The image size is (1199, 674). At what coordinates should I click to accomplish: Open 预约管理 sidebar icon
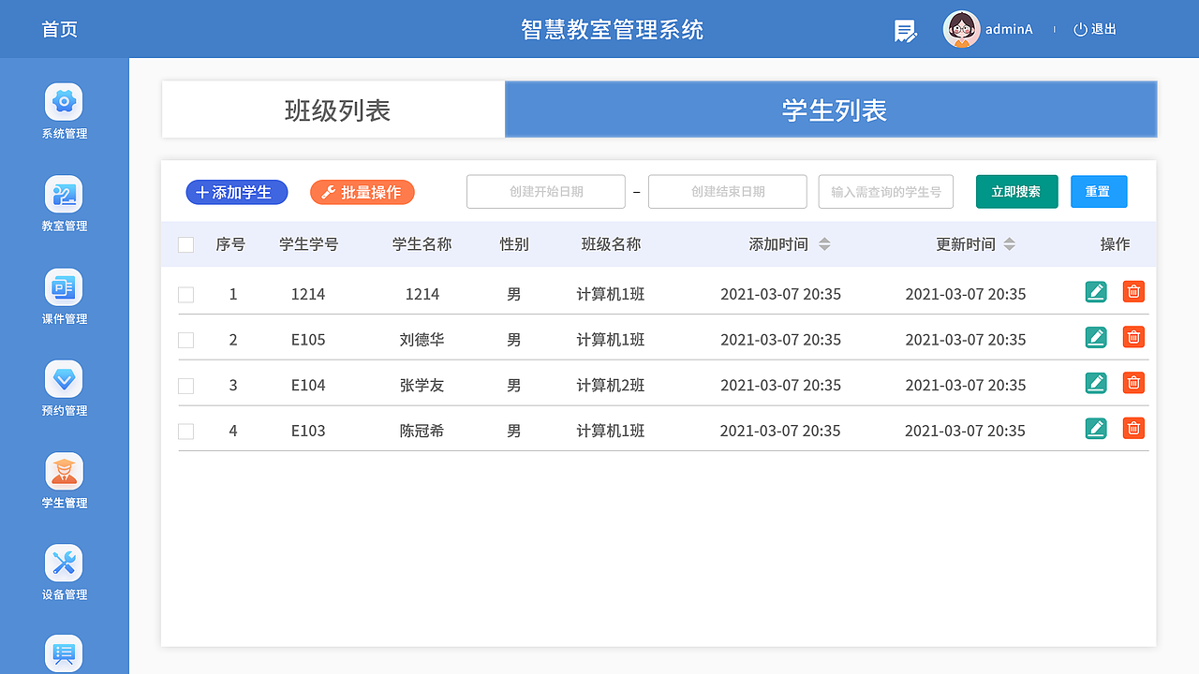click(64, 379)
